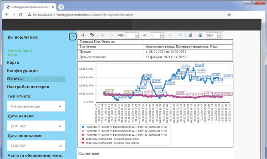Print the report with the printer icon

coord(83,35)
